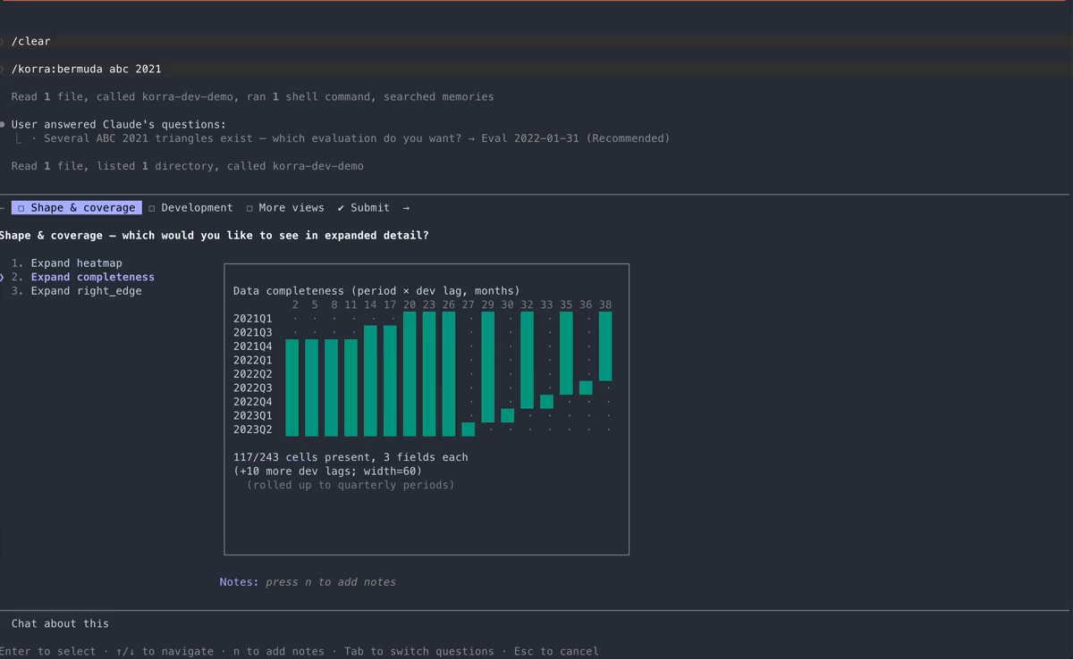This screenshot has height=659, width=1073.
Task: Click the 2022Q2 row label
Action: coord(253,373)
